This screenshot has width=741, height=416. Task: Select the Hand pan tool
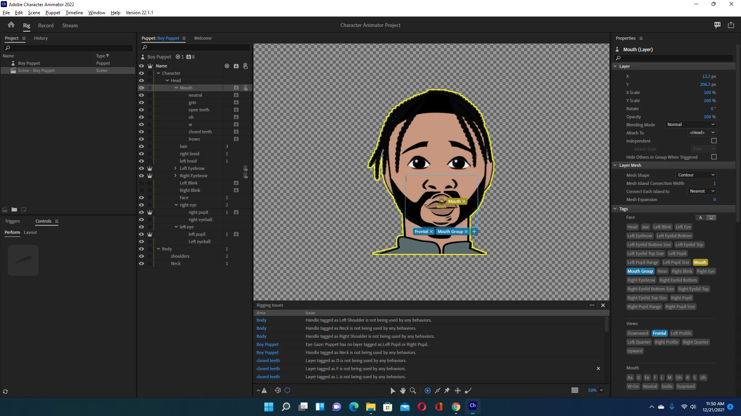click(x=403, y=391)
